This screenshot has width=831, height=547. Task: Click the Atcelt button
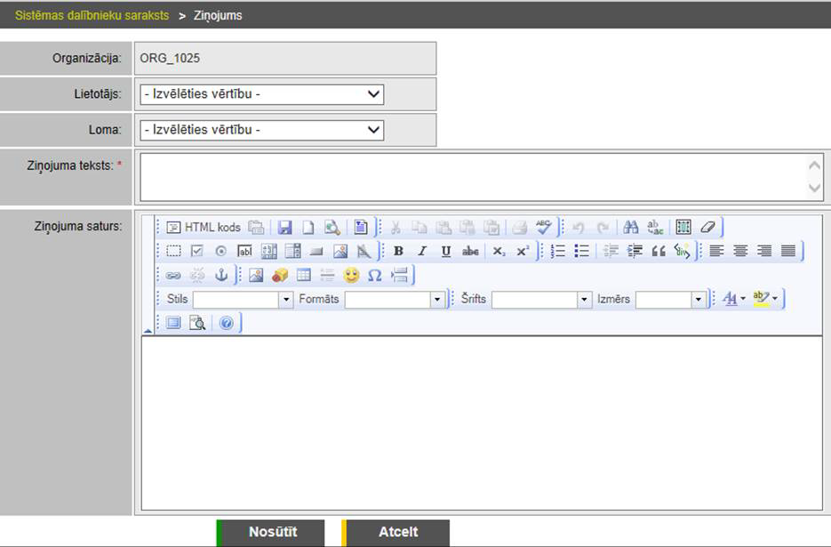click(x=398, y=532)
